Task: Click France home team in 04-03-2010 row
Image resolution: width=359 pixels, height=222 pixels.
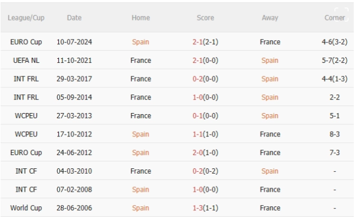Action: (141, 171)
